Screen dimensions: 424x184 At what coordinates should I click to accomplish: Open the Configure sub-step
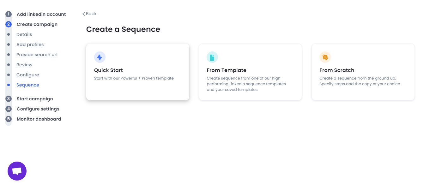[28, 75]
